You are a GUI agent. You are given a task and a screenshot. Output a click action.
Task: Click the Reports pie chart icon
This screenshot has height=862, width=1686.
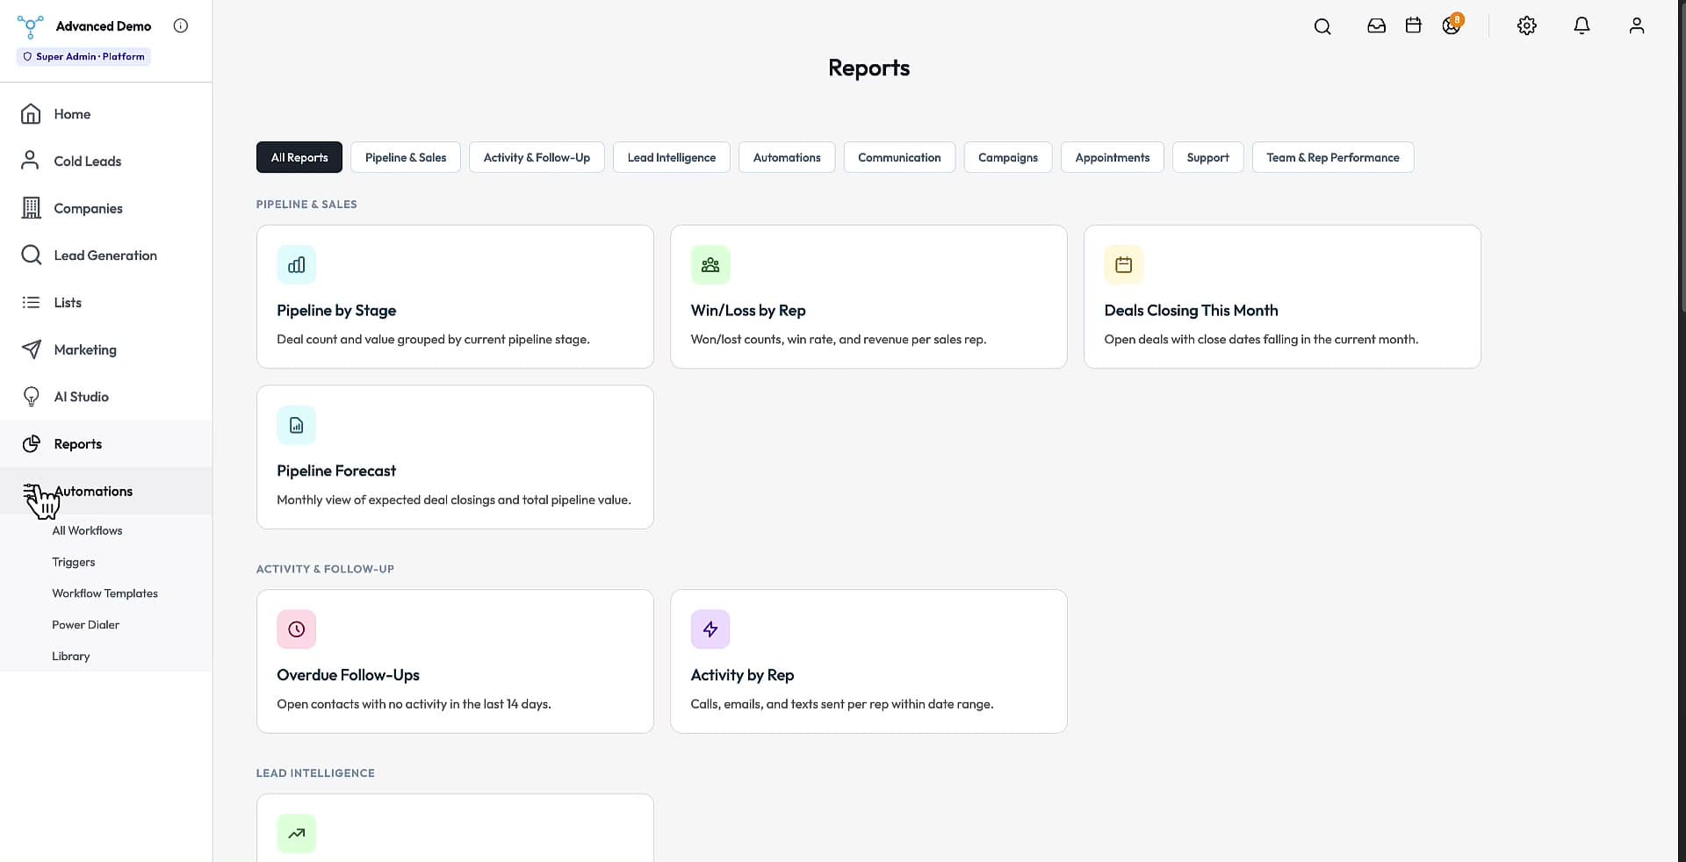(x=31, y=444)
